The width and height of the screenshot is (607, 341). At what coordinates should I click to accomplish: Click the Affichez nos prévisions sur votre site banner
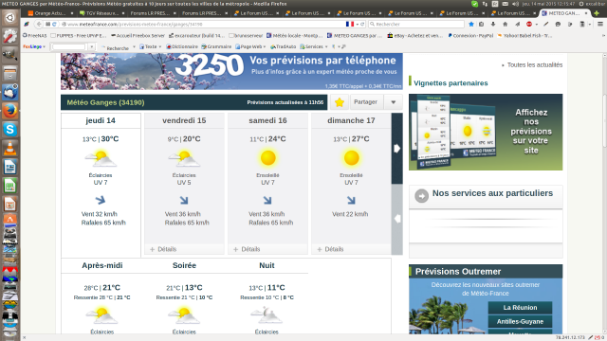[486, 132]
